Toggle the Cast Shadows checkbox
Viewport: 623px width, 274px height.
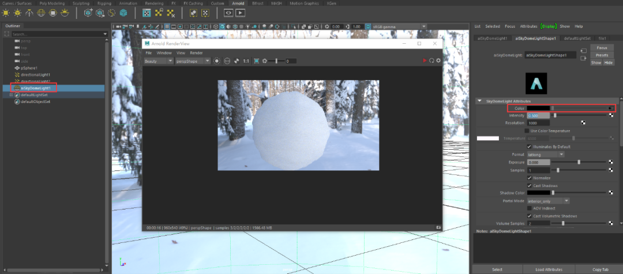click(x=530, y=185)
